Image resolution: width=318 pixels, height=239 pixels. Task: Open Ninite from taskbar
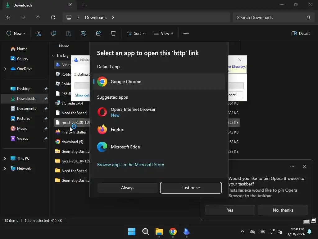click(186, 232)
